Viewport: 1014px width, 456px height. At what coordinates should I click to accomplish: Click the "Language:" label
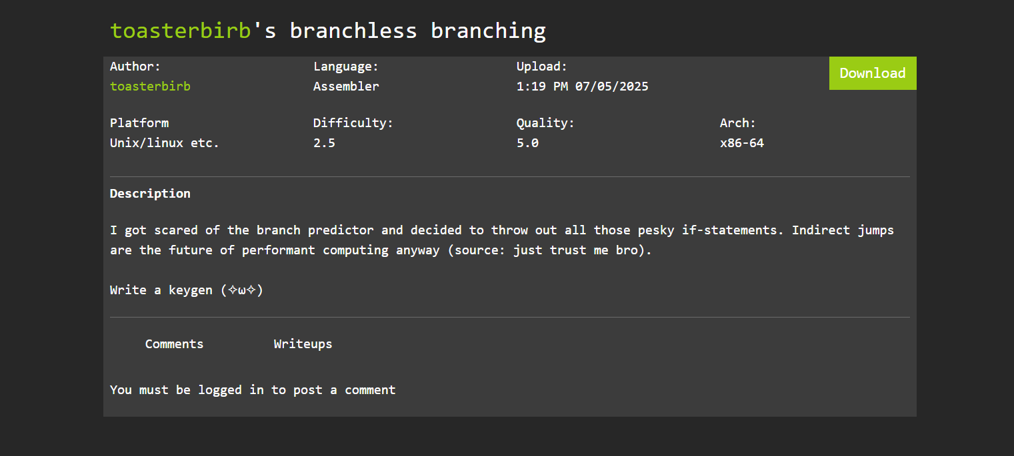pos(345,67)
